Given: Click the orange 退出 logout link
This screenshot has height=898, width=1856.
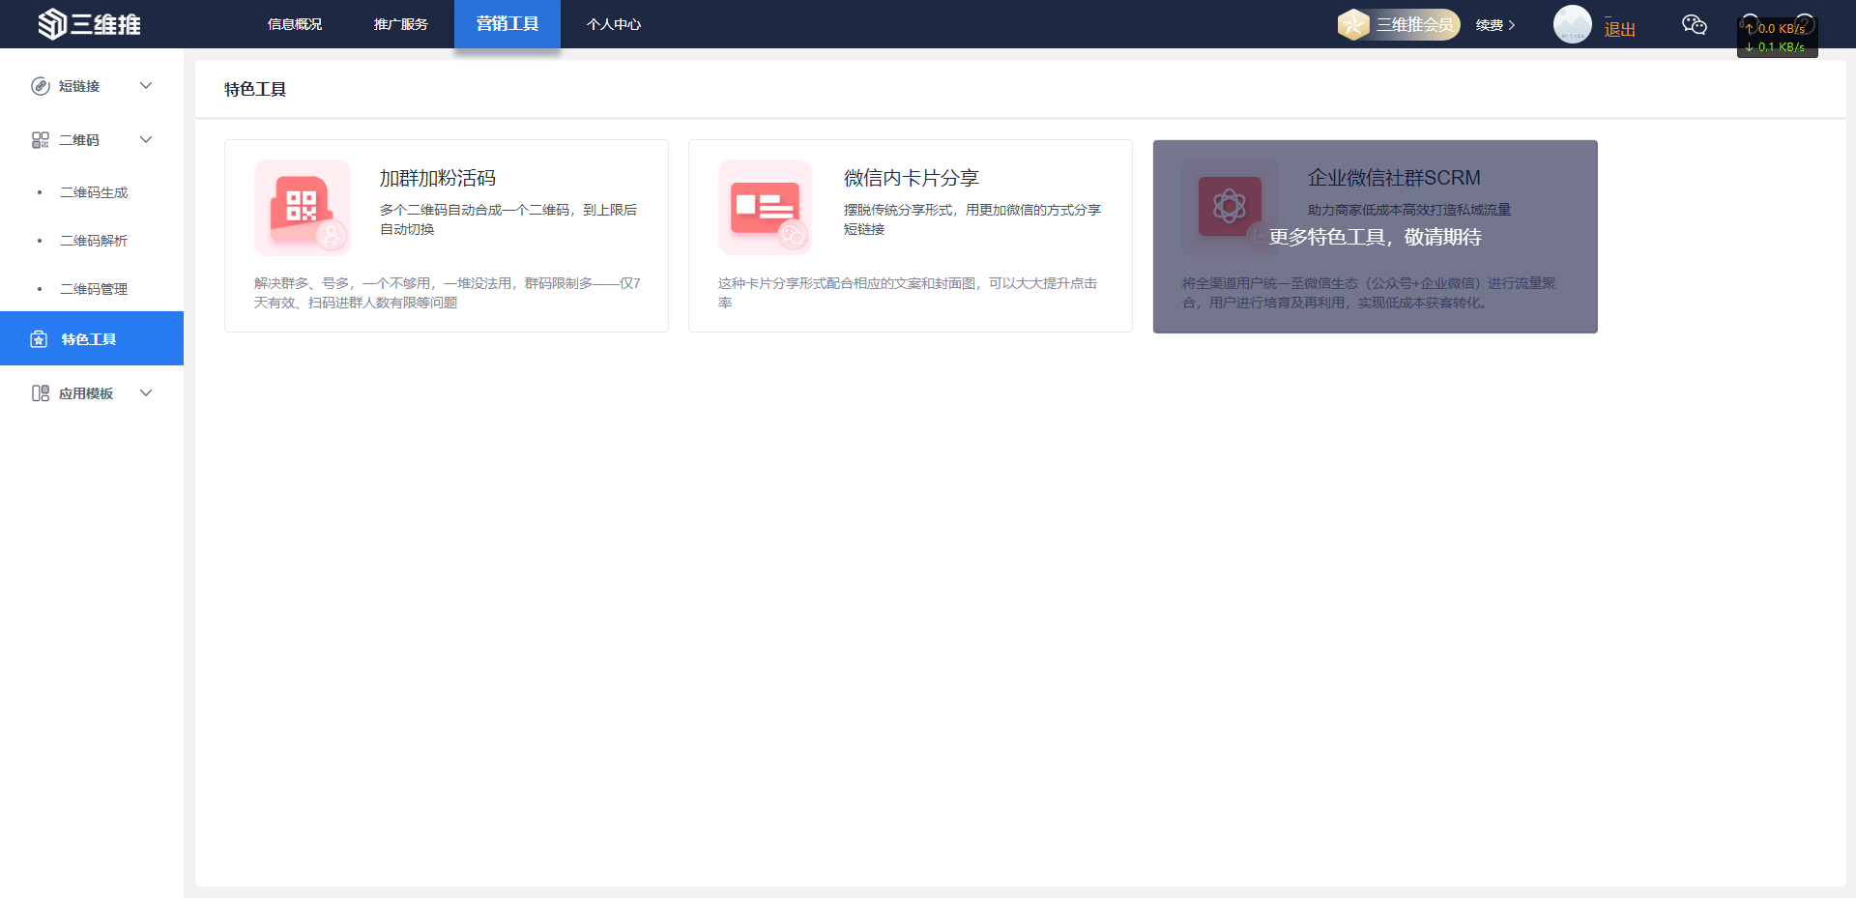Looking at the screenshot, I should (x=1620, y=29).
